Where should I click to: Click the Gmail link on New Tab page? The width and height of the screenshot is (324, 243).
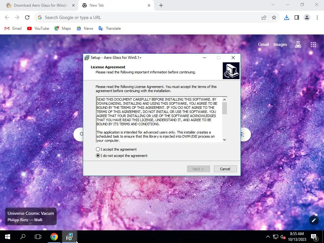click(264, 44)
